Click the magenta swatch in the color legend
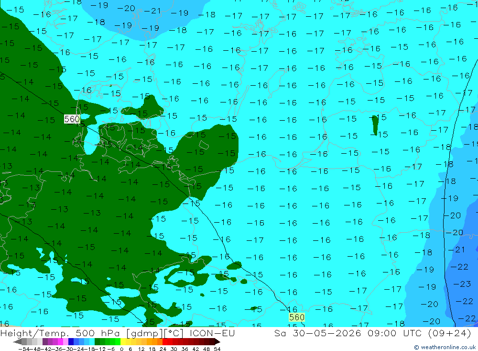 pos(60,341)
